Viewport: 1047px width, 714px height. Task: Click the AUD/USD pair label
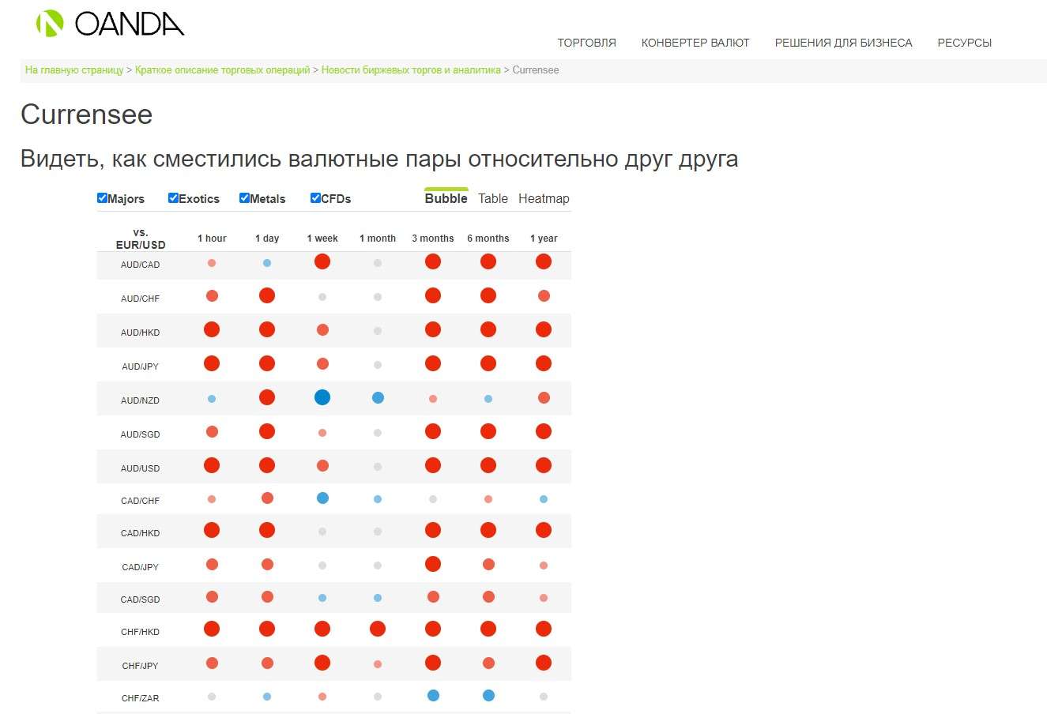[141, 468]
